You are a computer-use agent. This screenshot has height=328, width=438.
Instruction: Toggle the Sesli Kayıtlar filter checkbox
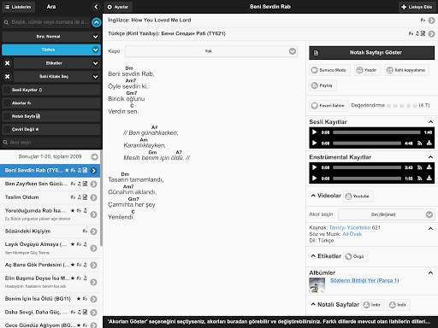[51, 90]
